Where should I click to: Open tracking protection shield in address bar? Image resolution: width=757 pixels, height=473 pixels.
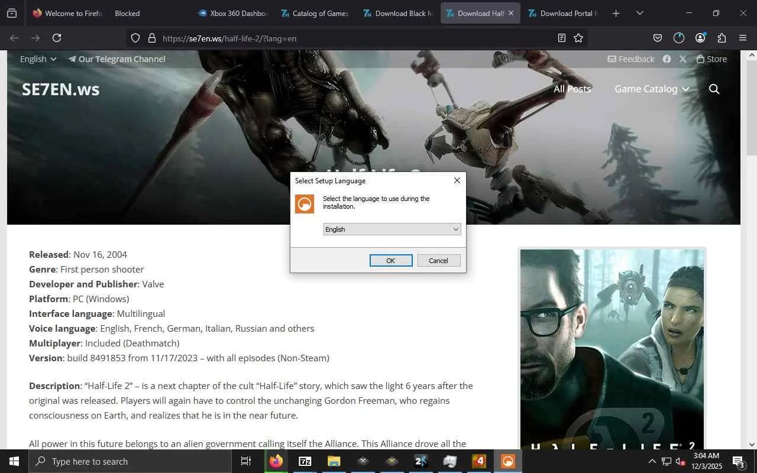point(135,38)
